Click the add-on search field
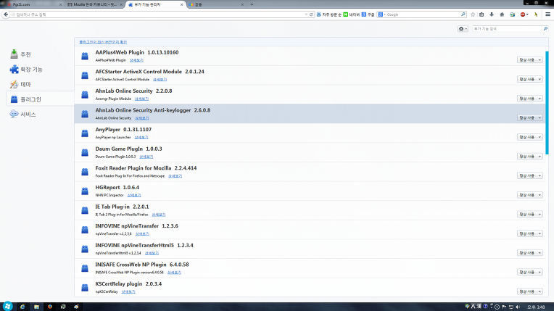 coord(506,29)
